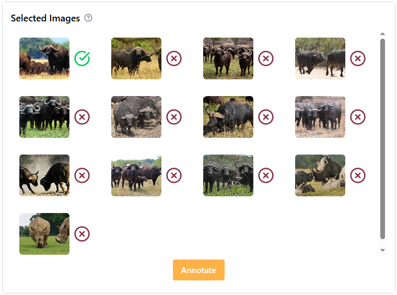397x295 pixels.
Task: Click red X beside fourth image, top row
Action: tap(358, 58)
